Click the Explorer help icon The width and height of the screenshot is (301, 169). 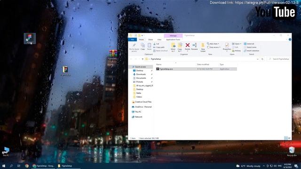point(290,39)
